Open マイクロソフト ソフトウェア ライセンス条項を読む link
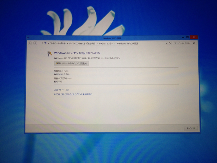 pos(73,94)
